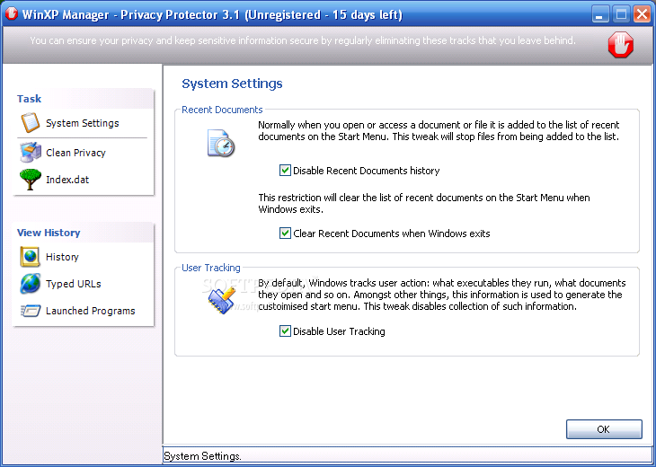Select the Clean Privacy computer icon
This screenshot has height=467, width=656.
pyautogui.click(x=31, y=152)
